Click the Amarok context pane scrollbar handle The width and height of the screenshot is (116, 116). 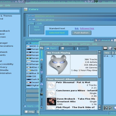coord(99,66)
